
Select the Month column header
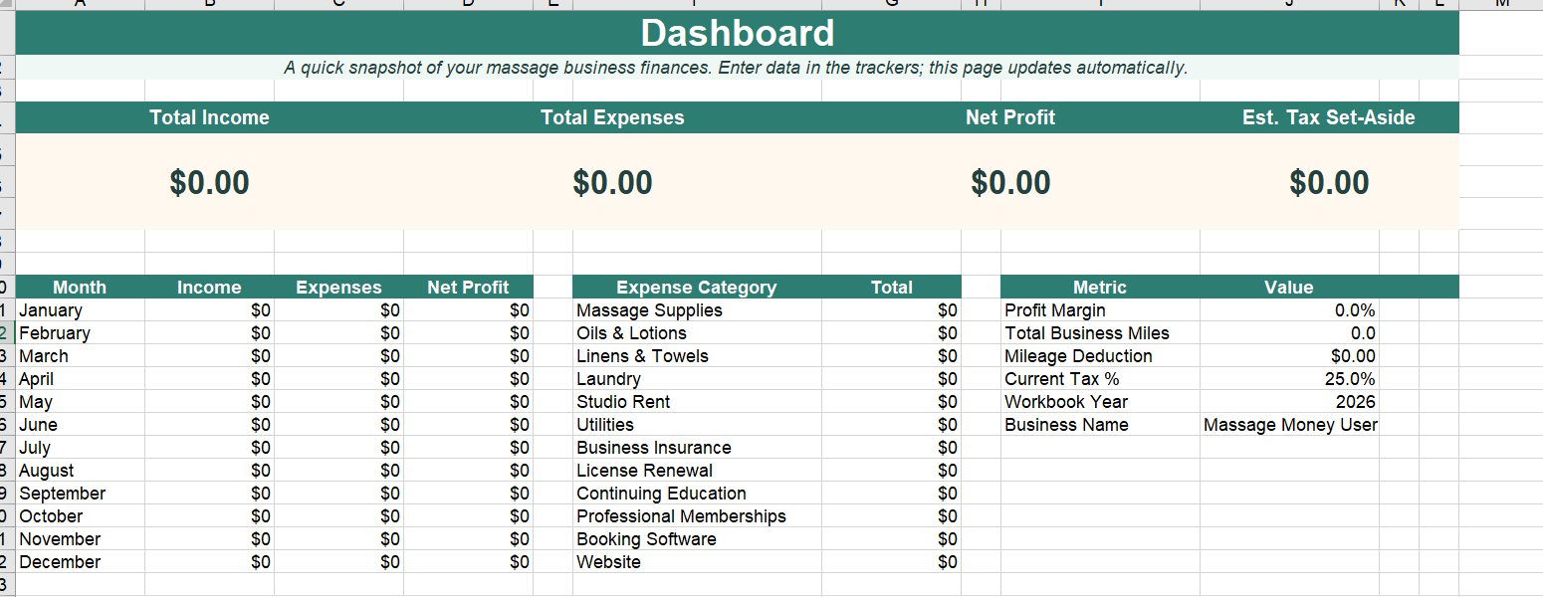(x=80, y=288)
